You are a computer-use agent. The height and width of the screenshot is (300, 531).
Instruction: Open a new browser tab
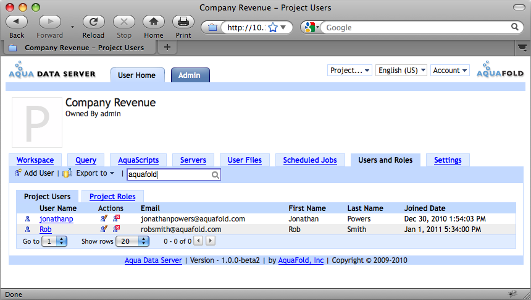coord(167,47)
